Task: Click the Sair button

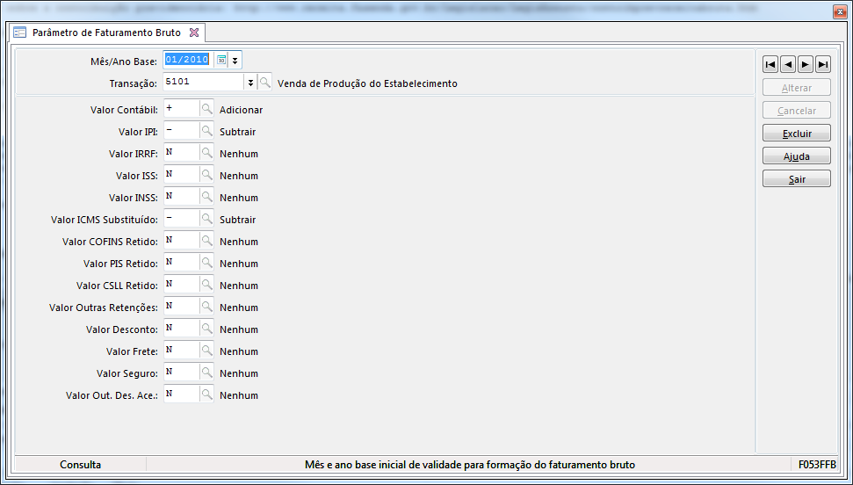Action: [797, 179]
